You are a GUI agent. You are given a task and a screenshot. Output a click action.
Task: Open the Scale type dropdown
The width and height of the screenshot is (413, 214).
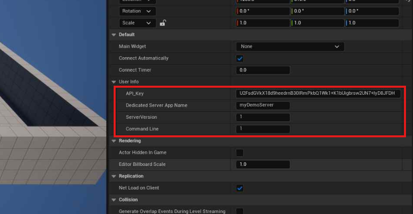pos(137,23)
